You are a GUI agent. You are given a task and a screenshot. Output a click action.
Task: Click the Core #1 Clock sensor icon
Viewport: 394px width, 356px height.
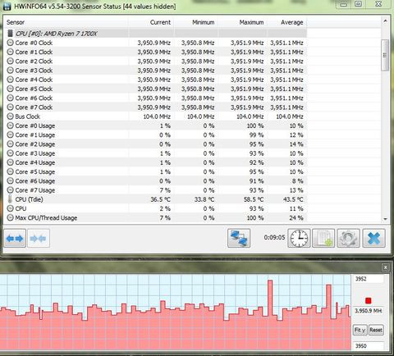click(x=10, y=52)
